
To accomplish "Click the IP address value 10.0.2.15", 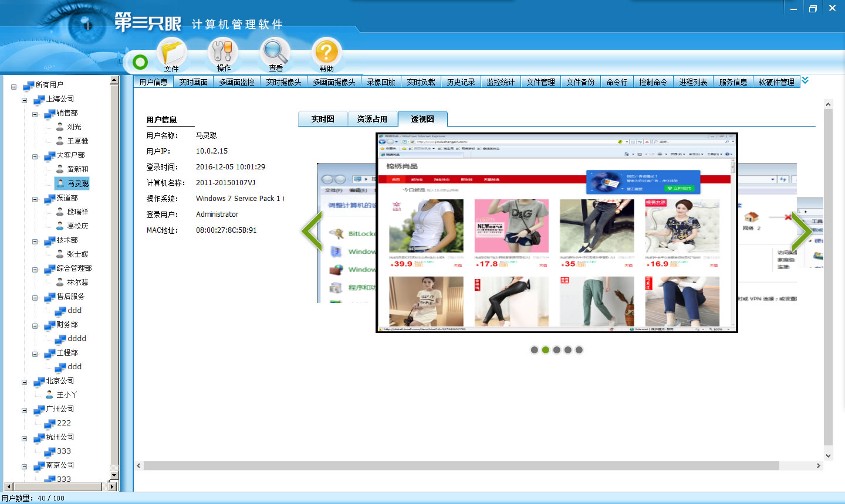I will coord(212,151).
